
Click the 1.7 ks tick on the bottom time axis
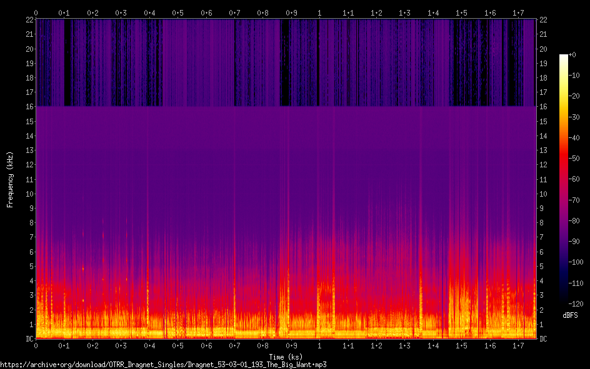pyautogui.click(x=518, y=345)
